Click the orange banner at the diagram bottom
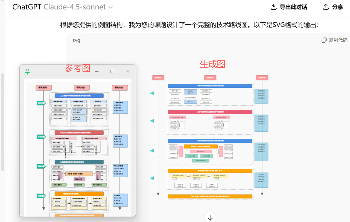 (210, 196)
